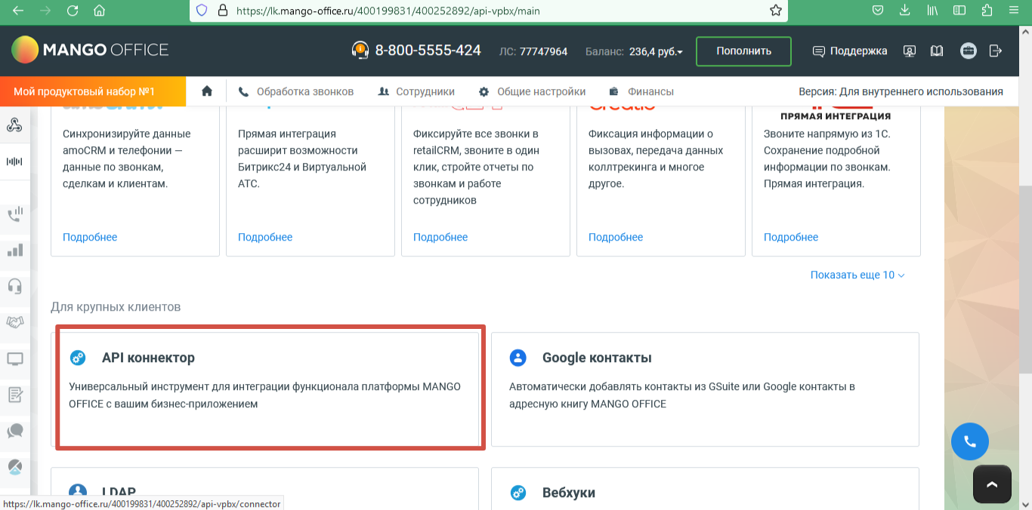Screen dimensions: 1032x510
Task: Open the webinar monitor icon in header
Action: coord(910,51)
